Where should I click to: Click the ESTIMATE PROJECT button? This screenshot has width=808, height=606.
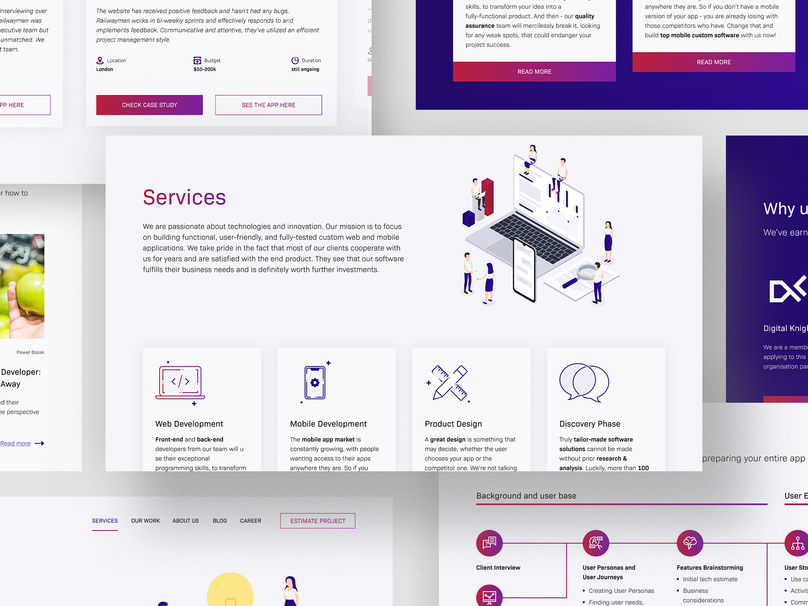point(317,521)
